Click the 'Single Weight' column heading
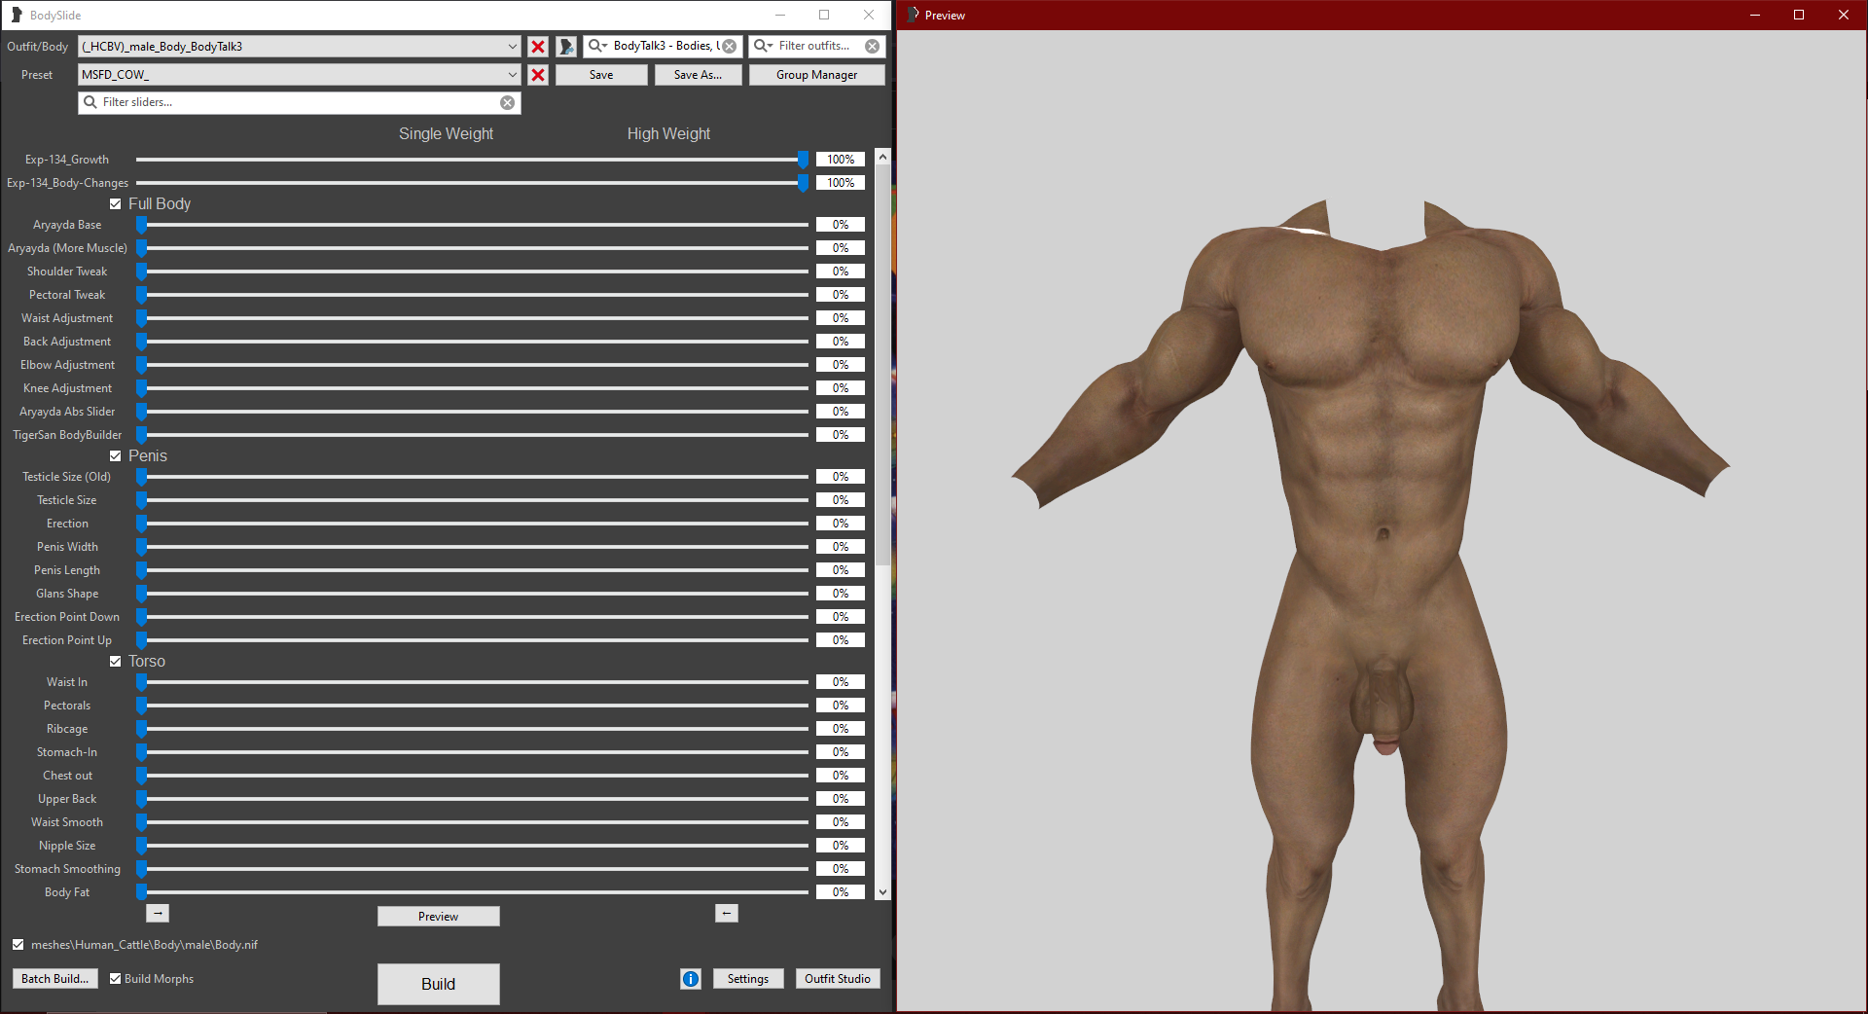 [x=446, y=134]
